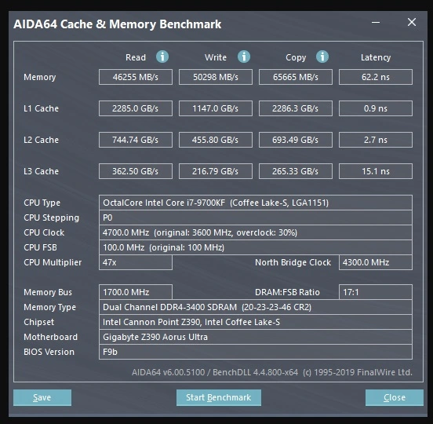The width and height of the screenshot is (433, 424).
Task: Click the Memory Latency value box
Action: [x=376, y=77]
